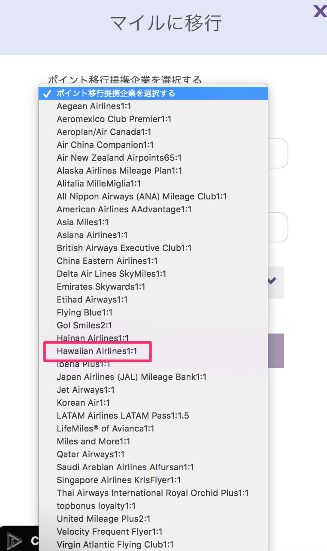327x551 pixels.
Task: Pick Aeroplan/Air Canada option
Action: click(104, 132)
